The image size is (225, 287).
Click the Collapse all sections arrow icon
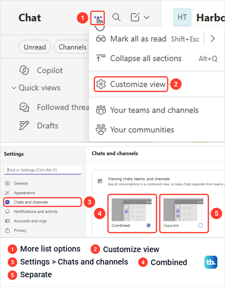[x=101, y=59]
